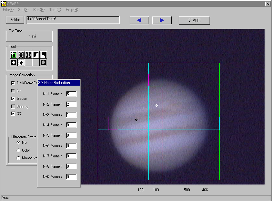Disable the 3D image correction checkbox

click(13, 113)
